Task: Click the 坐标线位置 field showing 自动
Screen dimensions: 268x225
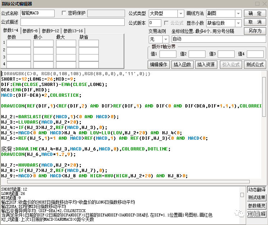Action: coord(219,39)
